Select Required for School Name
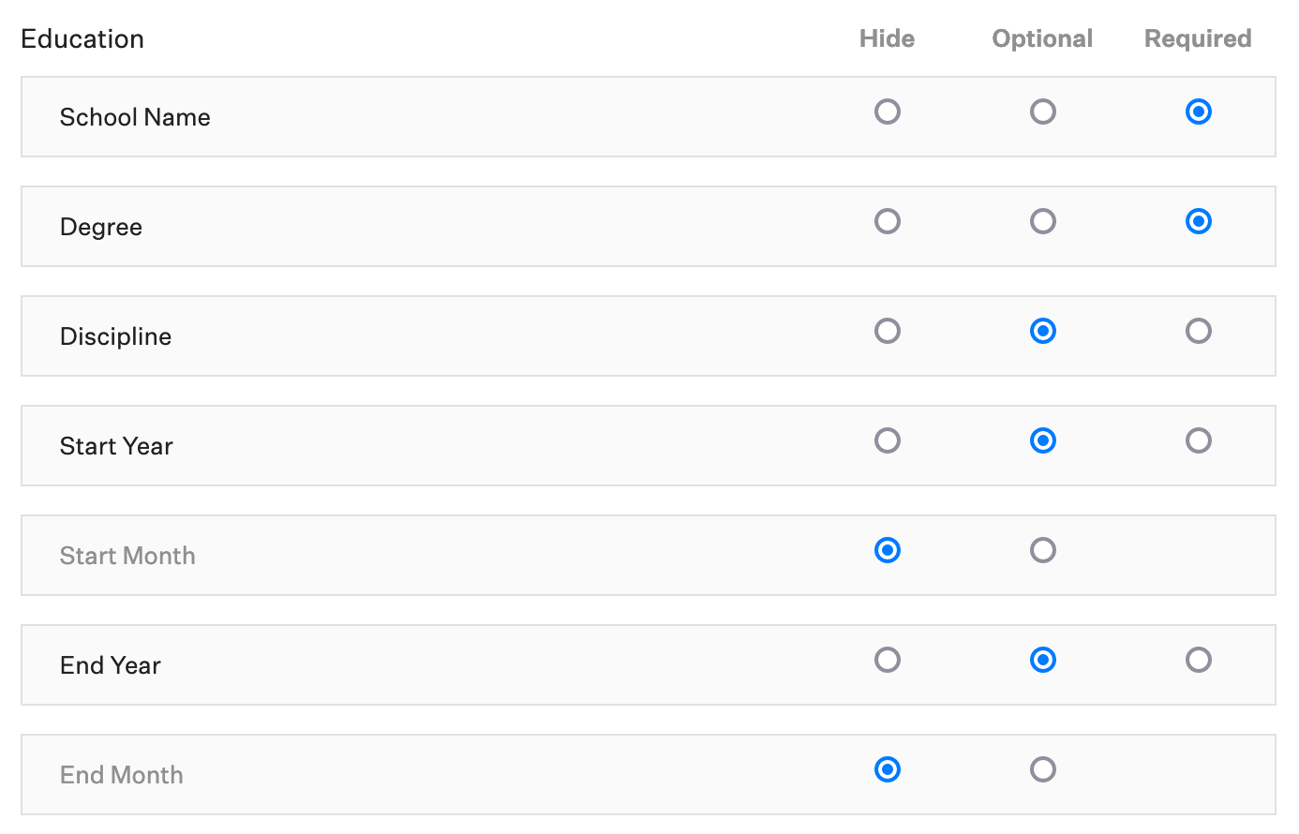 pyautogui.click(x=1198, y=111)
